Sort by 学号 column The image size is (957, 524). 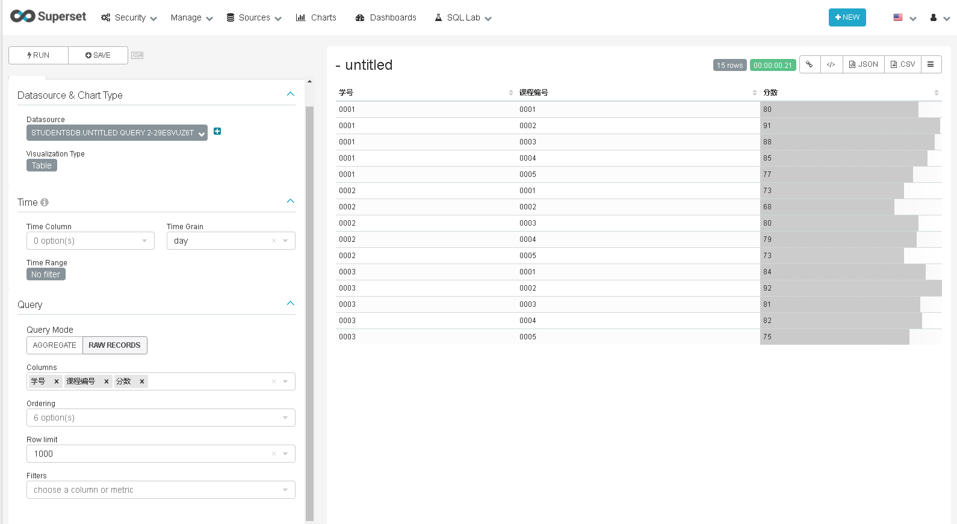tap(426, 93)
